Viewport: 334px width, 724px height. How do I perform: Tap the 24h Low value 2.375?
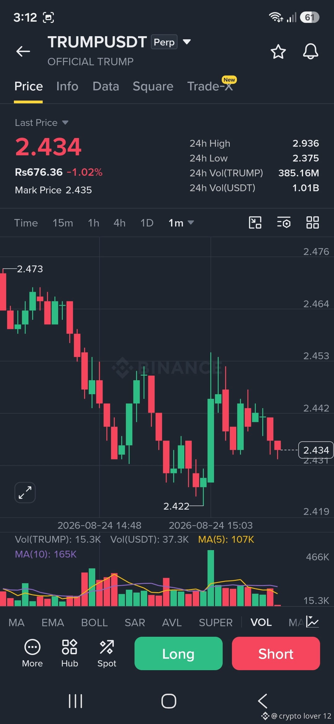click(306, 158)
